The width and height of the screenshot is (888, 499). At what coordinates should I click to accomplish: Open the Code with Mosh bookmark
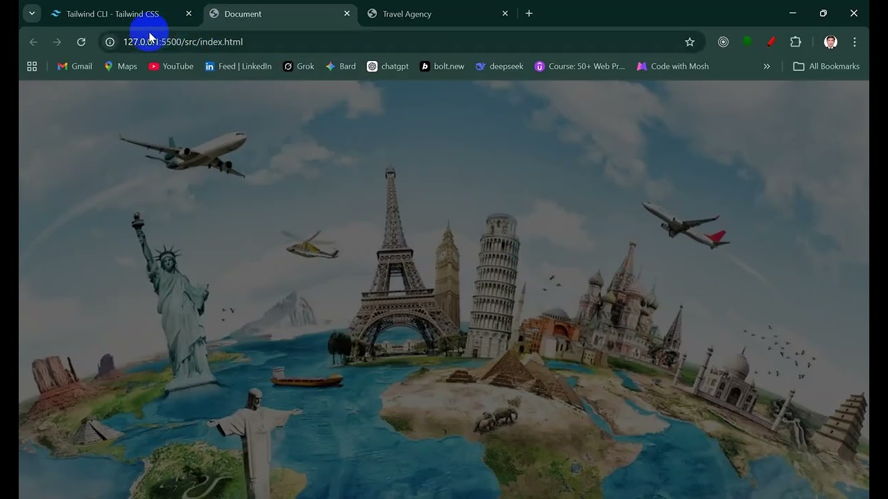[673, 67]
